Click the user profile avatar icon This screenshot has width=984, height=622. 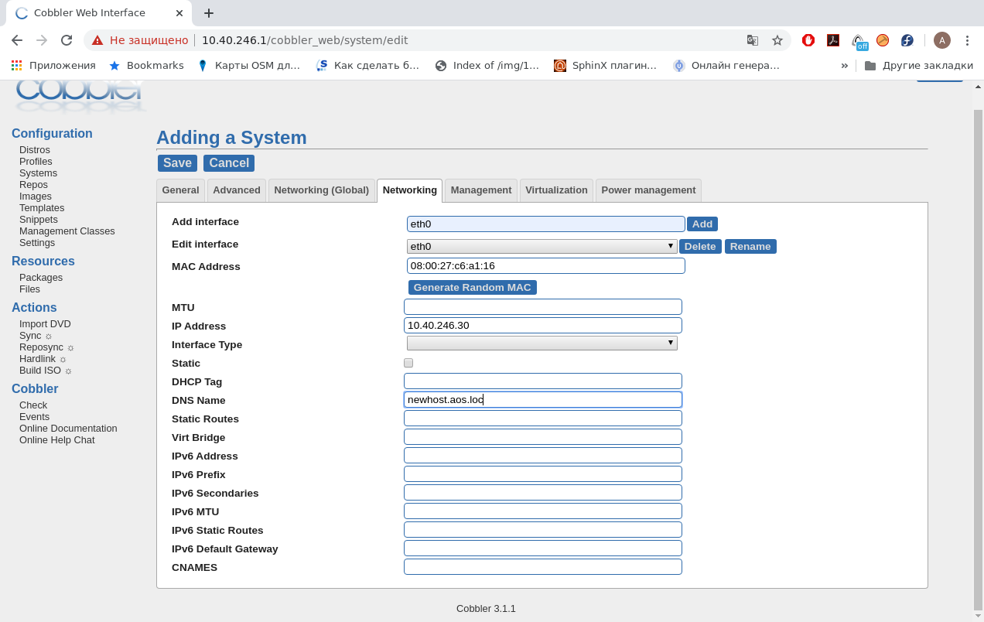pyautogui.click(x=941, y=40)
